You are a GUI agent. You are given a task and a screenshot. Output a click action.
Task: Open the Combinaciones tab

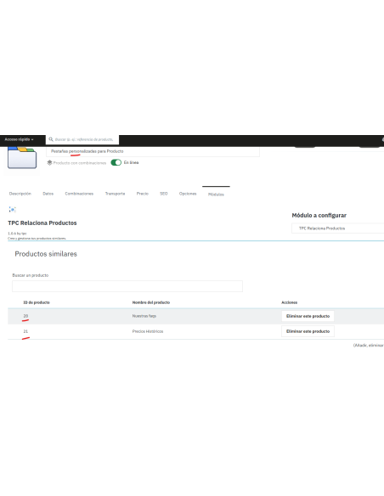coord(79,194)
